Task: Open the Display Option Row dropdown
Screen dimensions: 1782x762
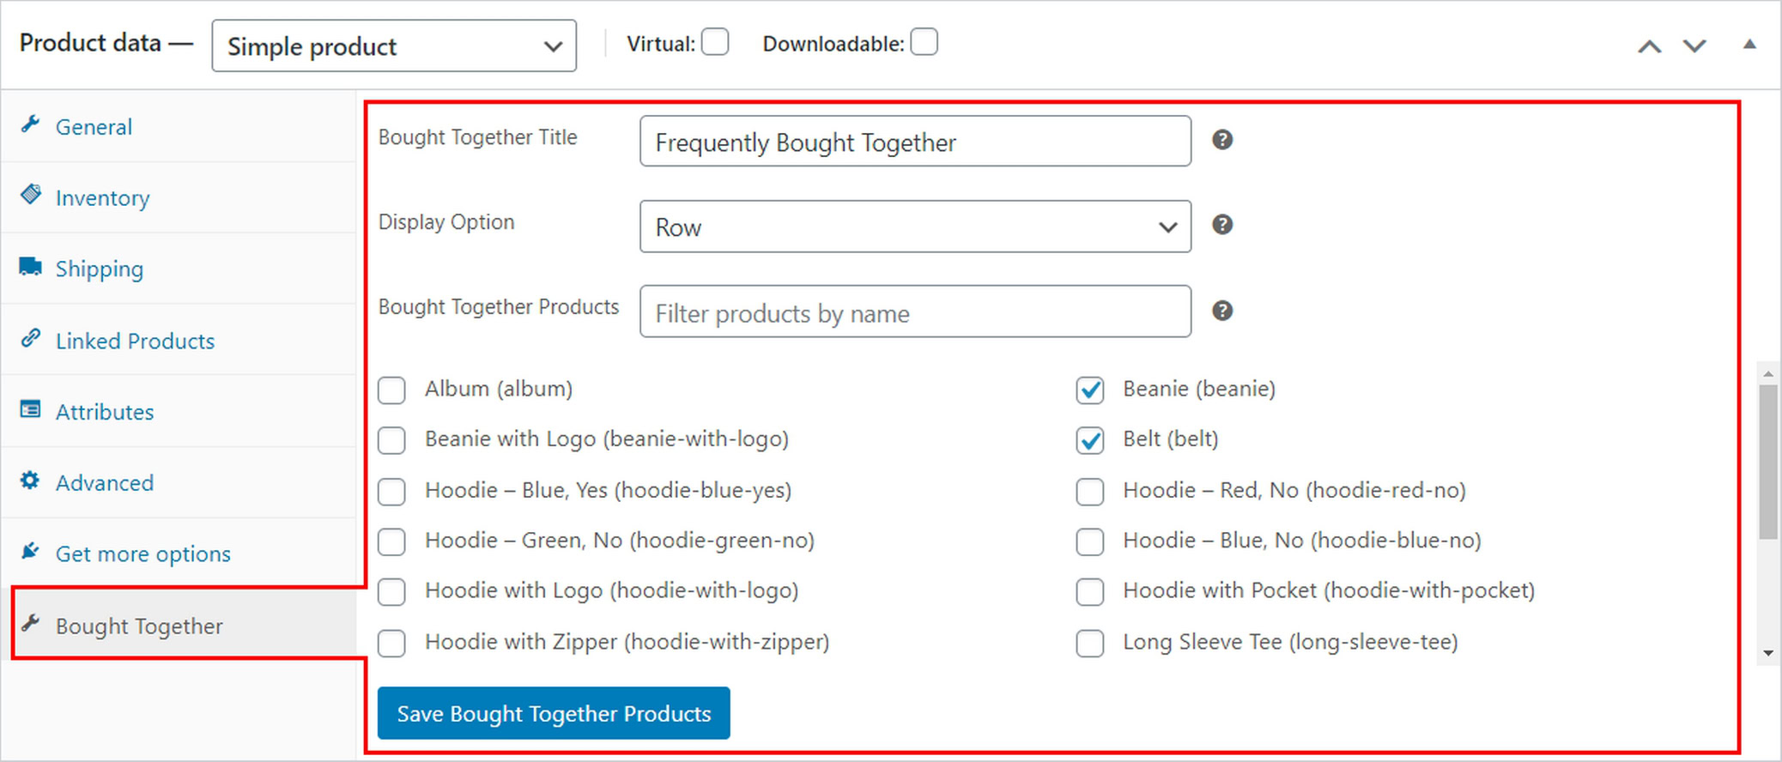Action: [915, 227]
